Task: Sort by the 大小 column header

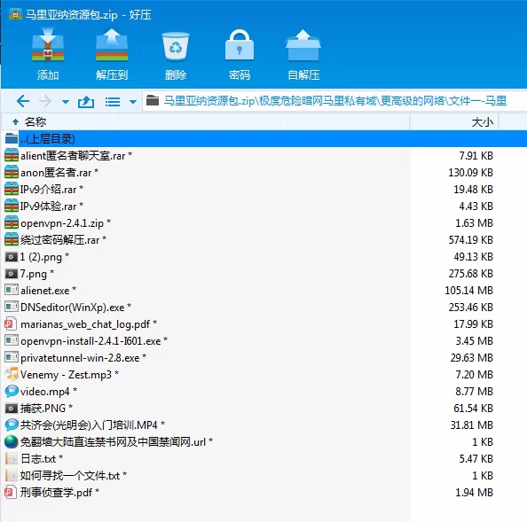Action: (x=483, y=121)
